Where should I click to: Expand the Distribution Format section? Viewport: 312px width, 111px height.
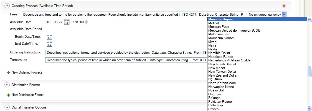[x=7, y=85]
